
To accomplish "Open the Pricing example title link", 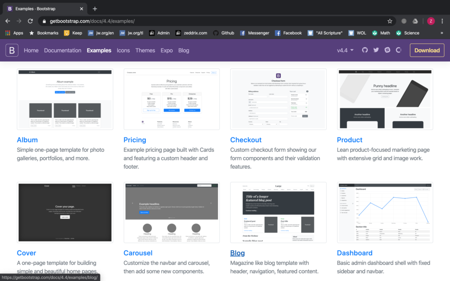I will coord(134,140).
